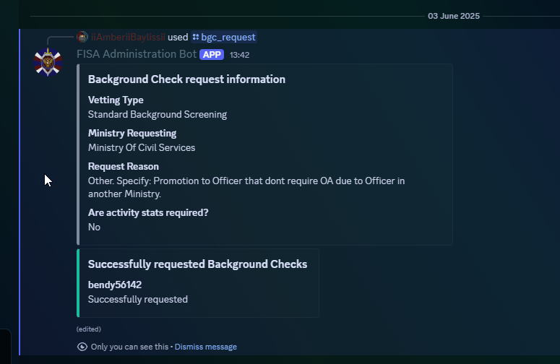Click the FISA Administration Bot username
Viewport: 560px width, 364px height.
137,54
